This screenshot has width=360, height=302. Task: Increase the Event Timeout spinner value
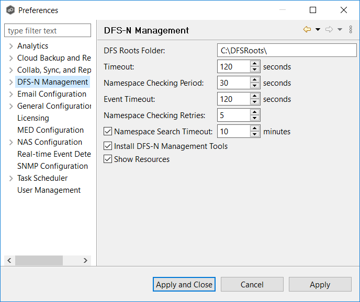coord(255,96)
